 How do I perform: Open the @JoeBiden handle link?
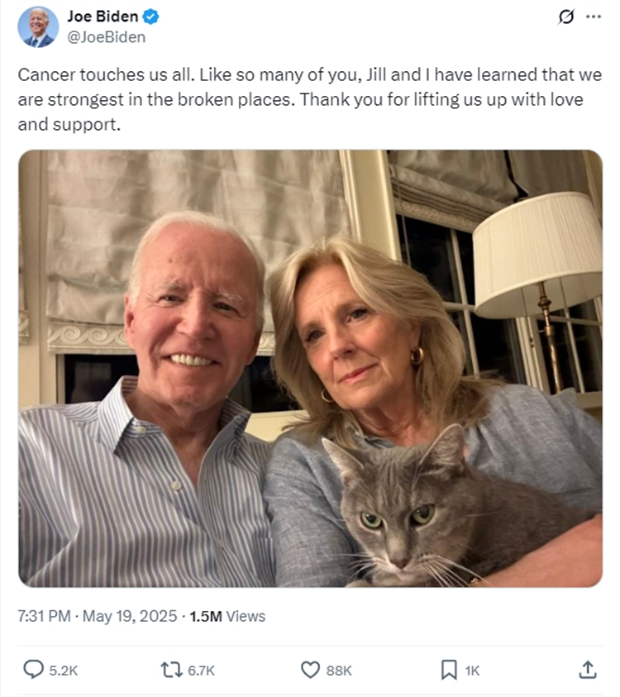pos(106,37)
